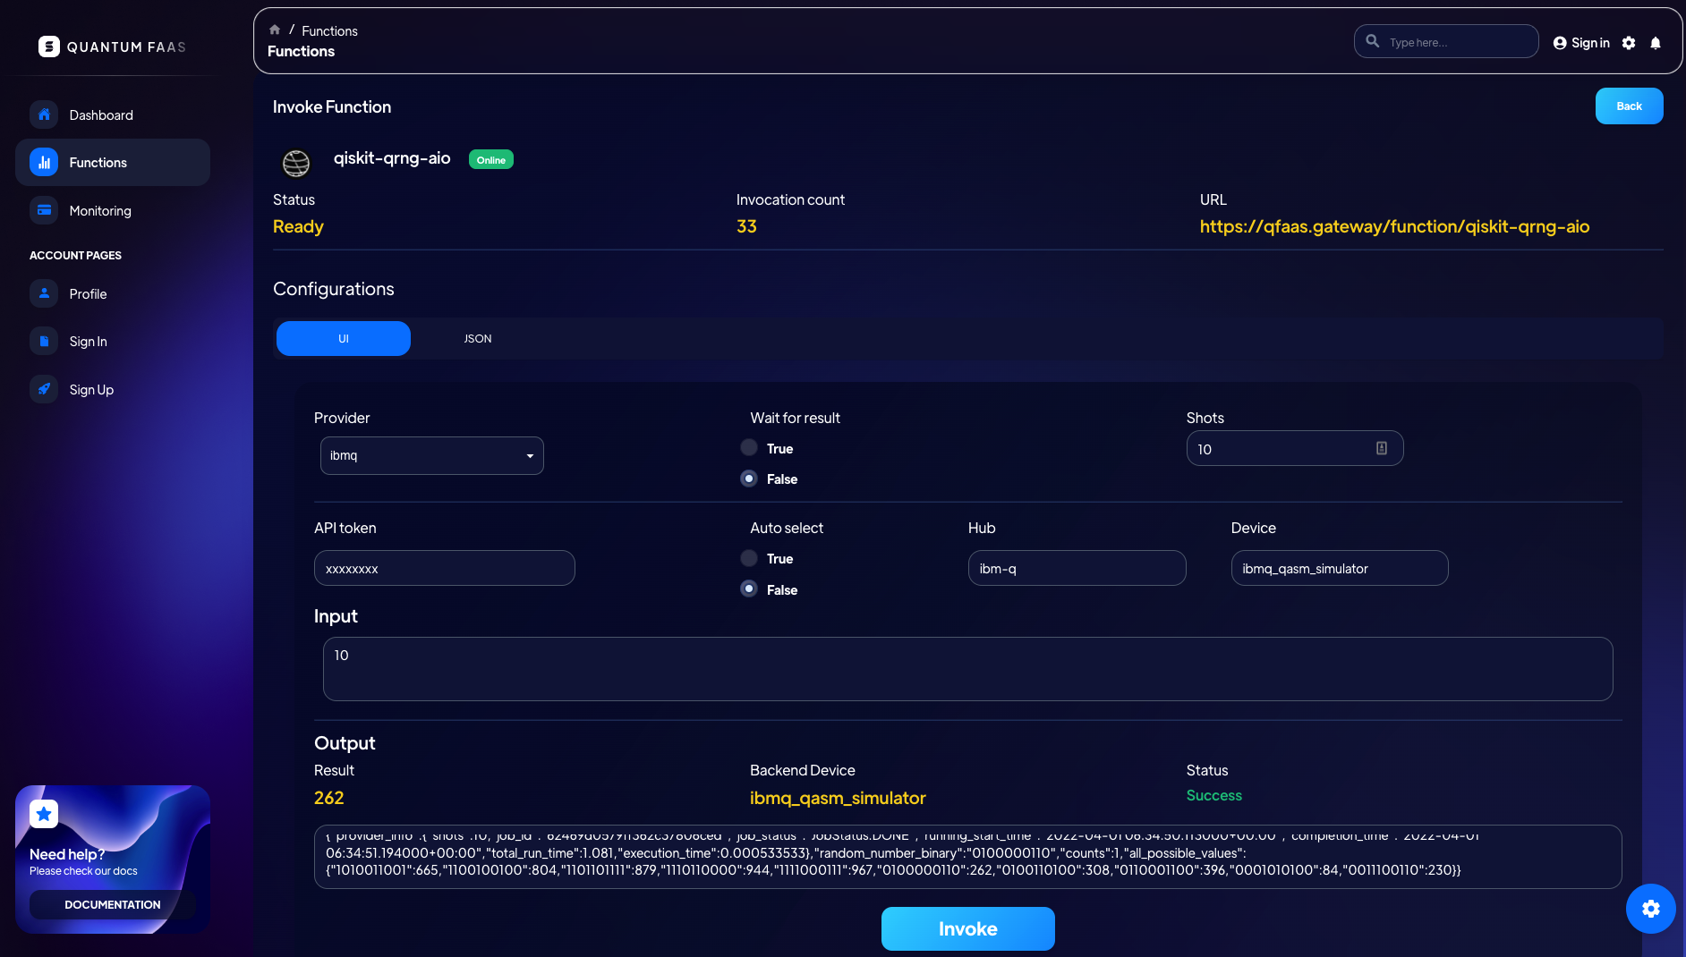This screenshot has height=957, width=1686.
Task: Expand the Provider ibmq dropdown
Action: coord(431,455)
